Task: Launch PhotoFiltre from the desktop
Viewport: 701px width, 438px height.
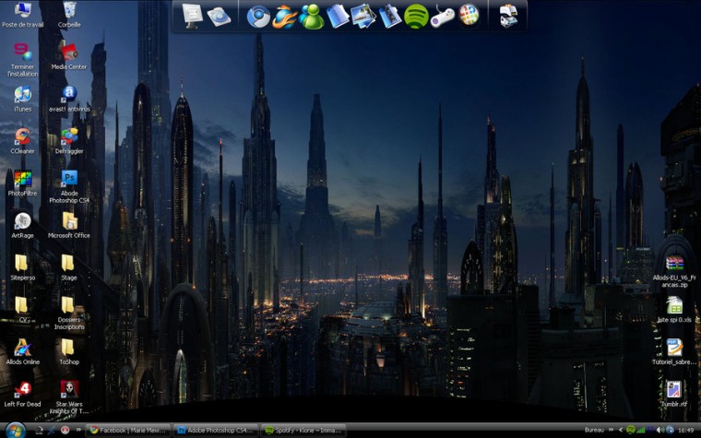Action: (x=22, y=183)
